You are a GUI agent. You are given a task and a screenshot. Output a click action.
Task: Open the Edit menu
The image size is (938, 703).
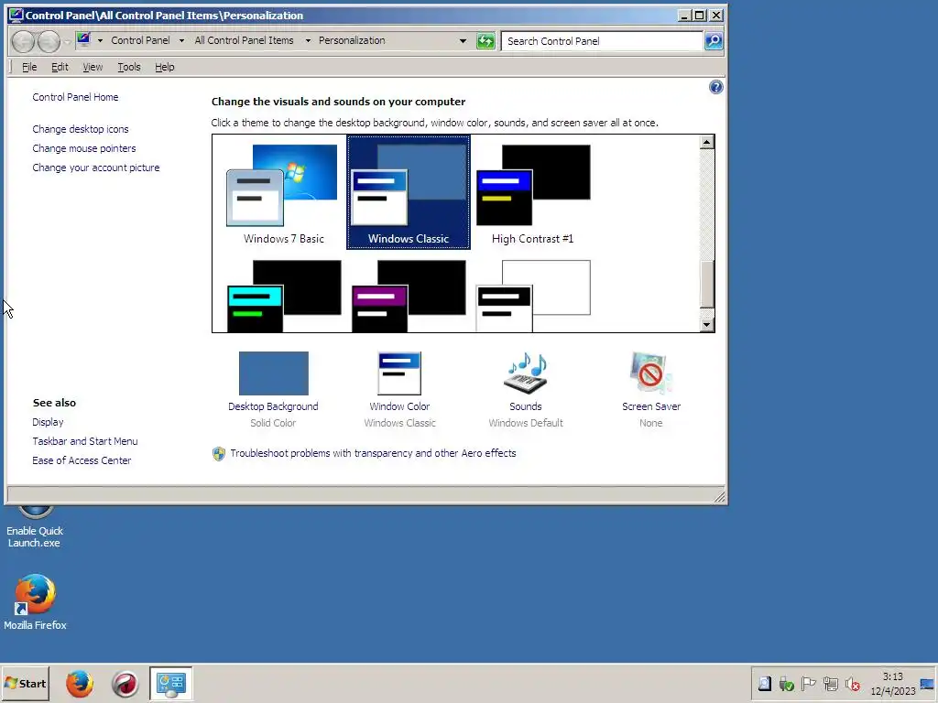coord(60,67)
